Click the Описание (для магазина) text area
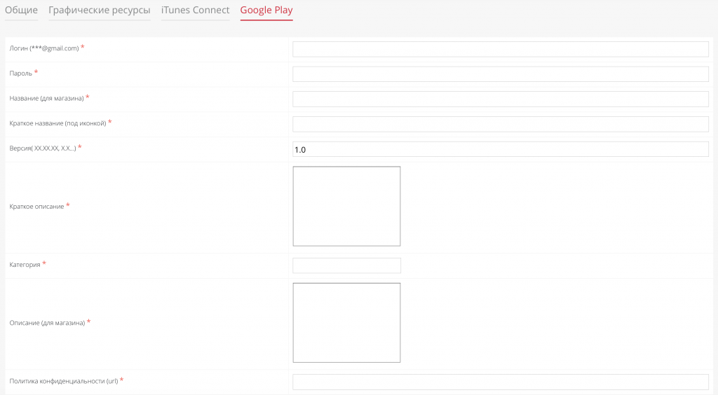 click(x=346, y=323)
